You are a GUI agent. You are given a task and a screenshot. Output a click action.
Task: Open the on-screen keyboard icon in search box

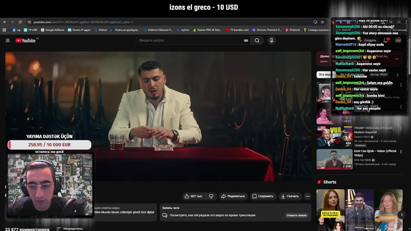click(x=246, y=40)
